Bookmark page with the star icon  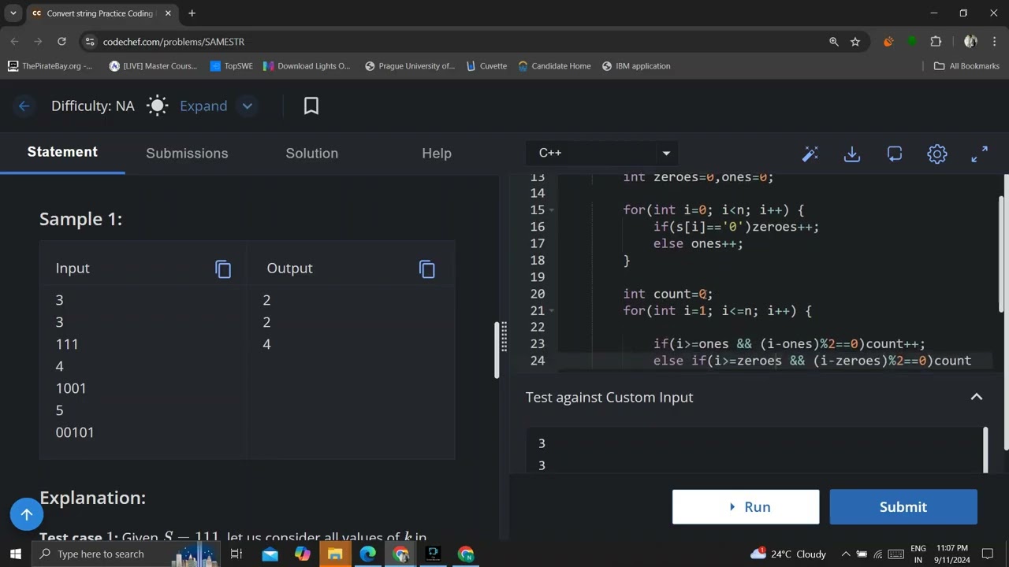[x=855, y=42]
